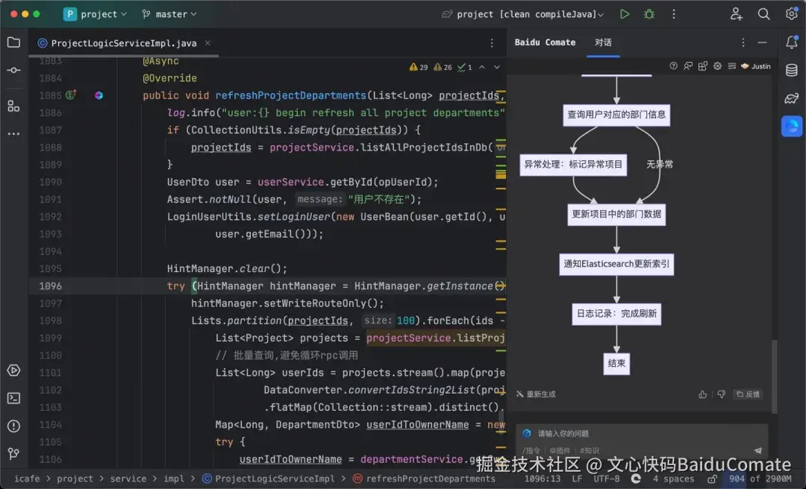Click the Justin user account
The image size is (806, 489).
[x=755, y=66]
